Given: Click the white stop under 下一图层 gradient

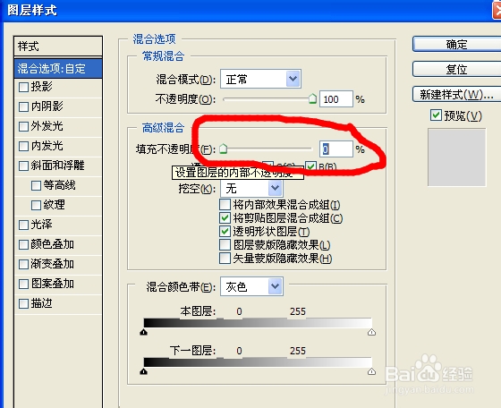Looking at the screenshot, I should 371,371.
